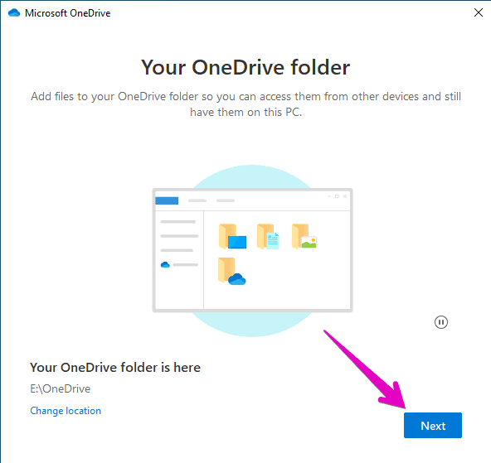Click the file explorer illustration

252,250
